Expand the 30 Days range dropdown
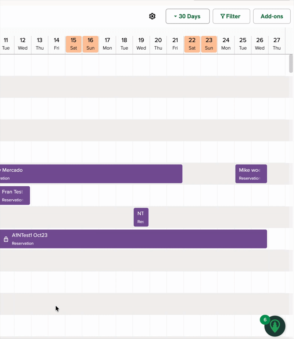This screenshot has width=294, height=339. [x=187, y=16]
